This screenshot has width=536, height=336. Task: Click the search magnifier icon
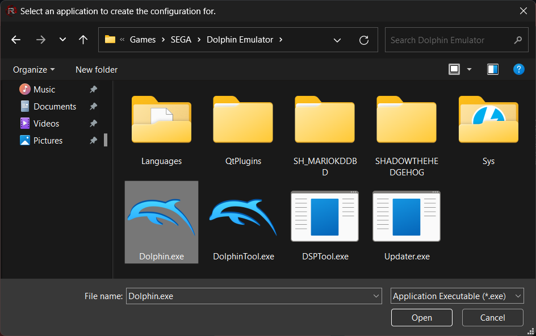[x=518, y=40]
